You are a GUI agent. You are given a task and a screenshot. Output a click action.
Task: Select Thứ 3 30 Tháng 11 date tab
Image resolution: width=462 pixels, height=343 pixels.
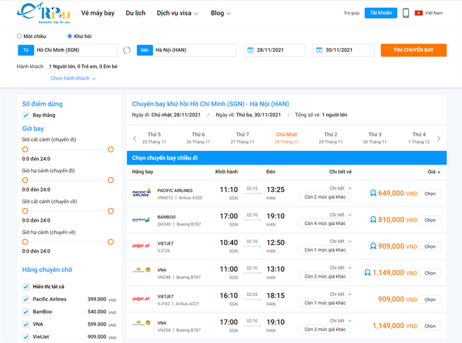[x=375, y=138]
